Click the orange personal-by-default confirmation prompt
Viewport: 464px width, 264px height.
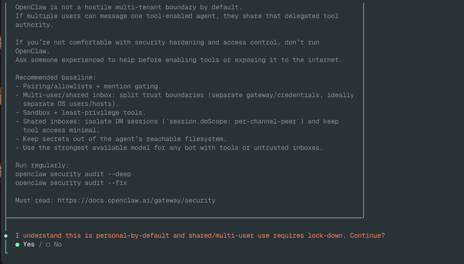pyautogui.click(x=200, y=236)
